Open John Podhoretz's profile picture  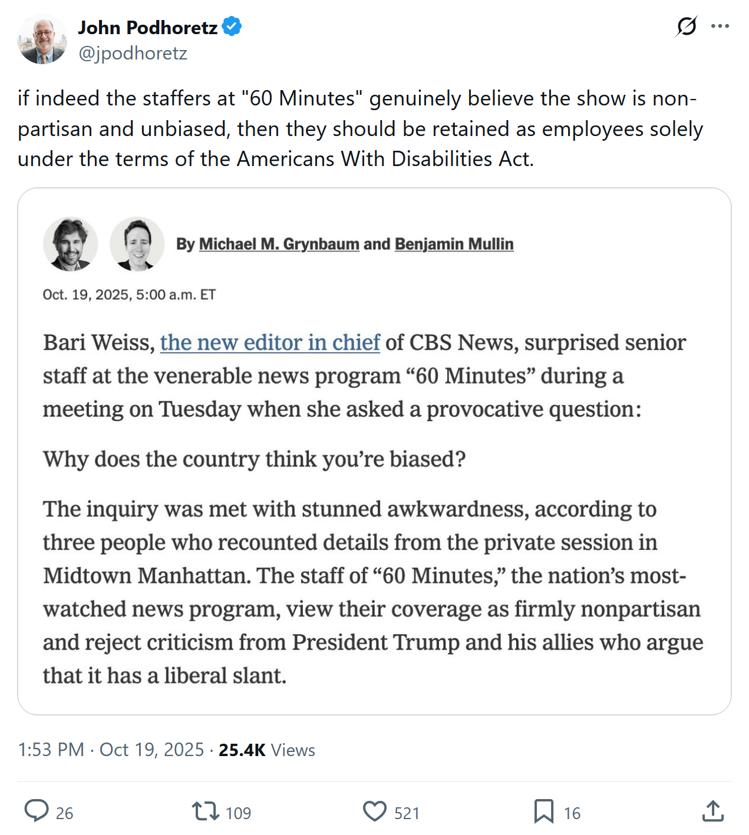coord(42,40)
